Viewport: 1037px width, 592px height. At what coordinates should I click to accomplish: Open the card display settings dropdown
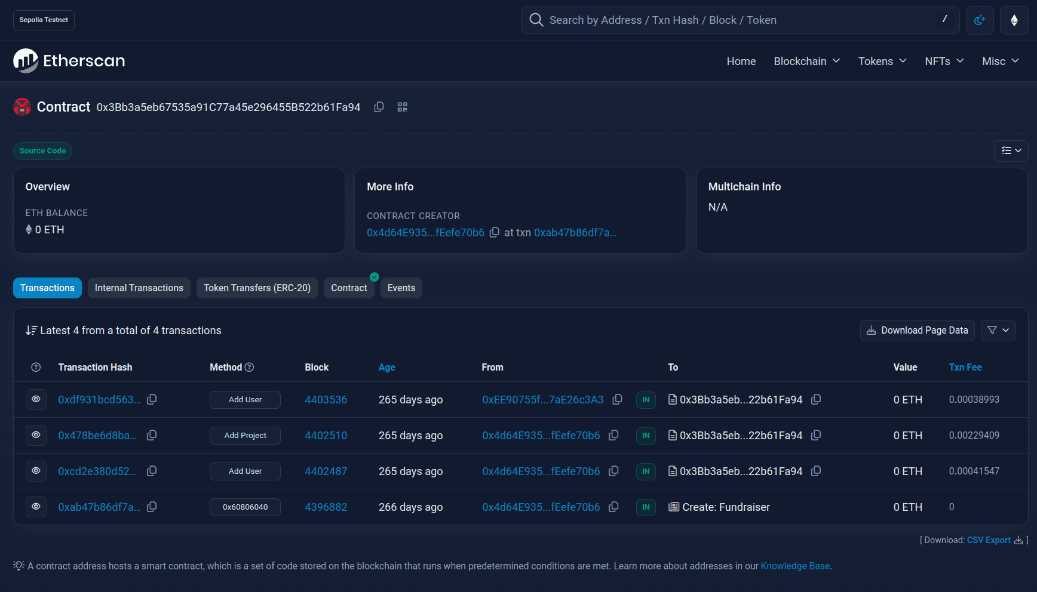[1011, 151]
